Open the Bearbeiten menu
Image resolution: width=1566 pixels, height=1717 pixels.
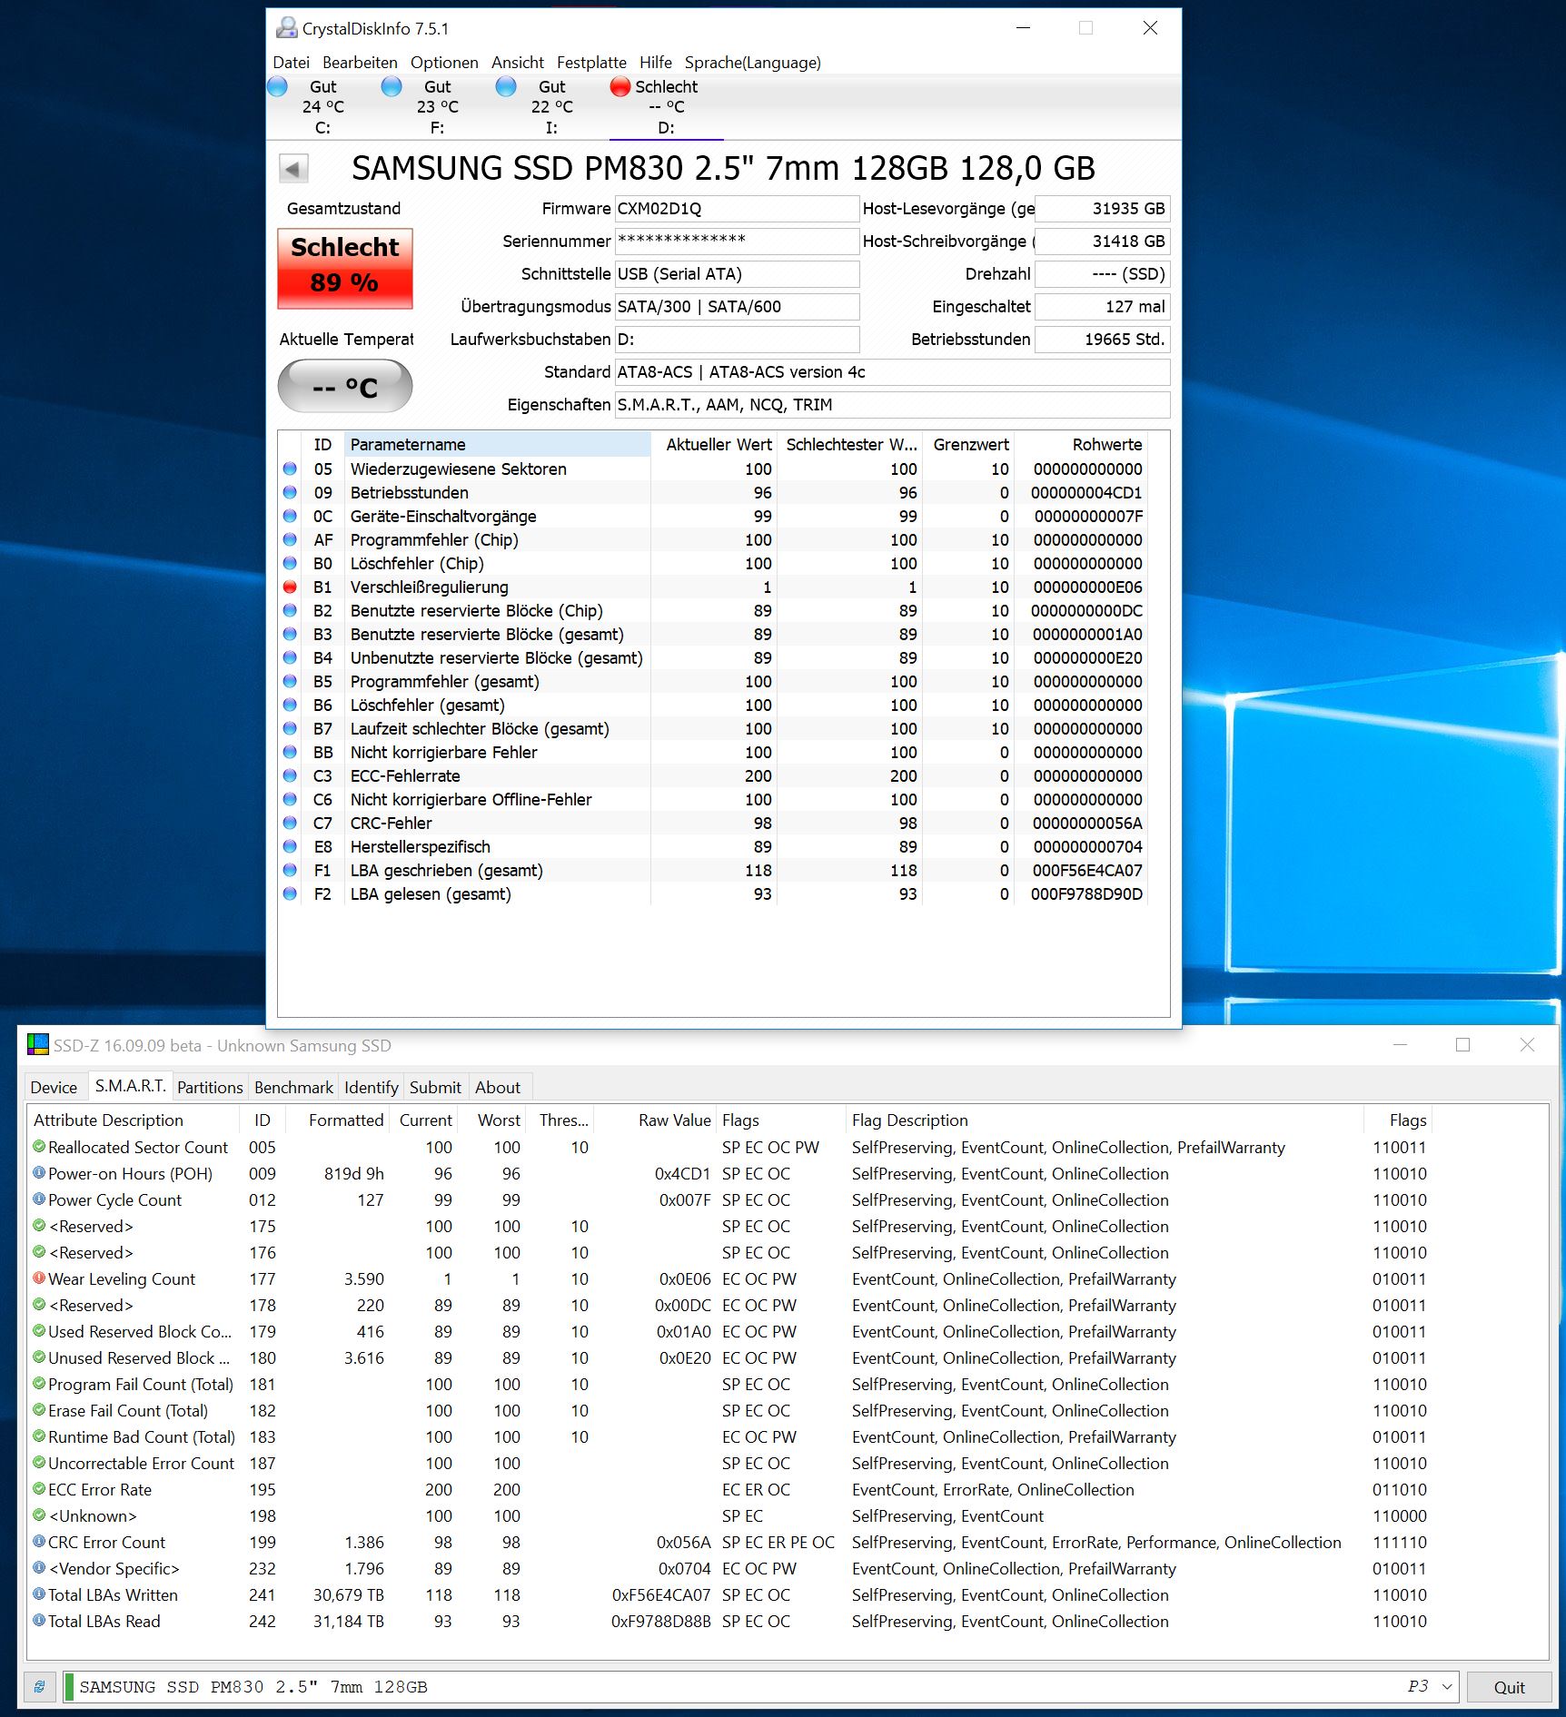[360, 63]
